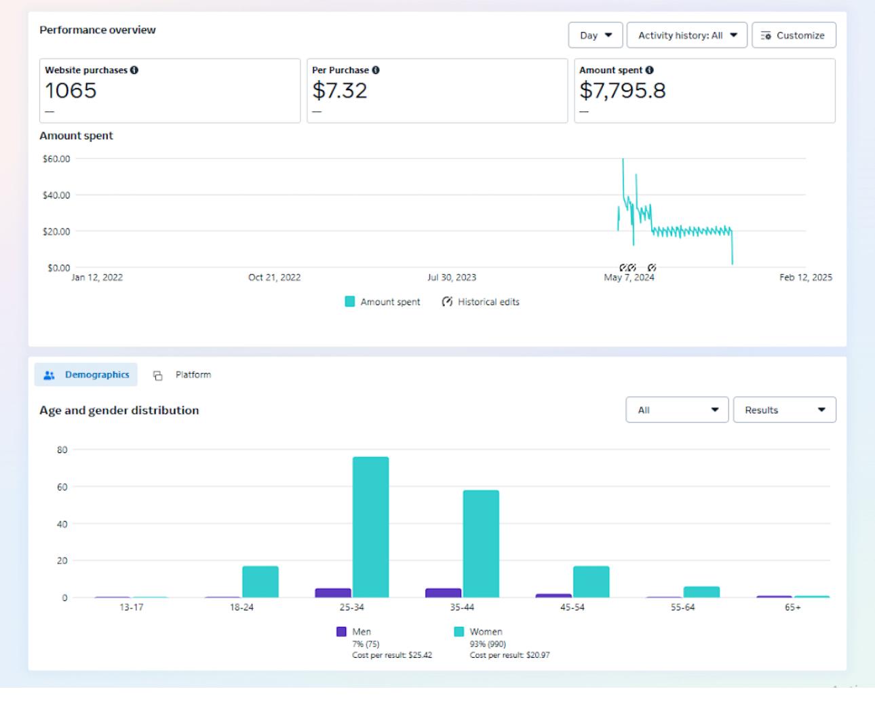The width and height of the screenshot is (875, 721).
Task: Click the 1065 Website purchases value
Action: point(71,91)
